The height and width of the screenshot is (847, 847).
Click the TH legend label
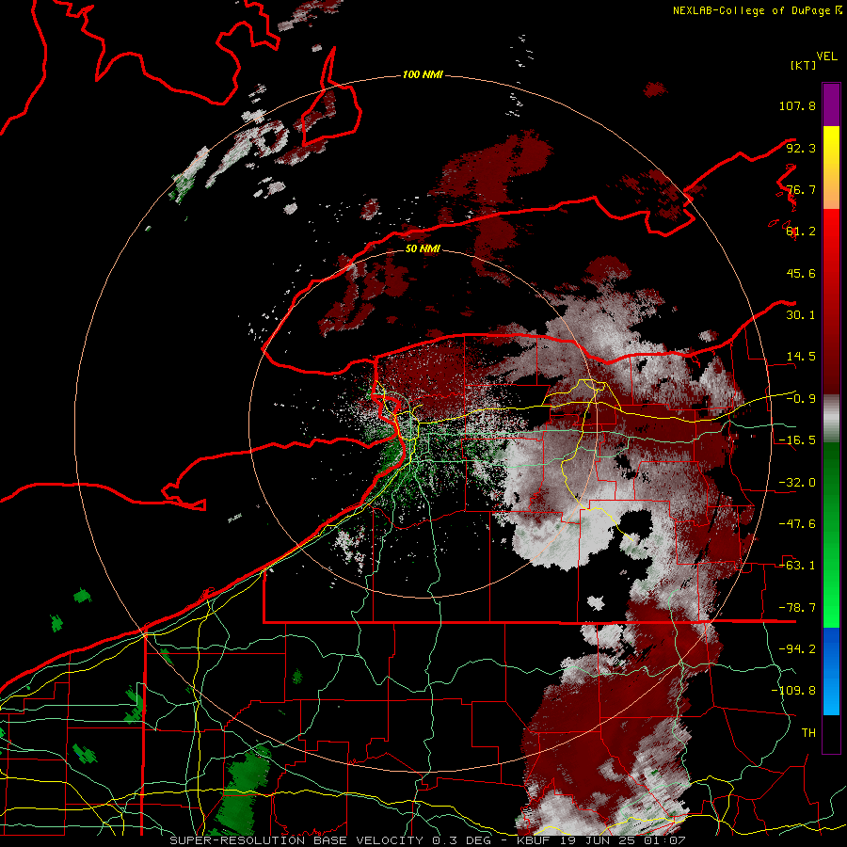pyautogui.click(x=808, y=732)
